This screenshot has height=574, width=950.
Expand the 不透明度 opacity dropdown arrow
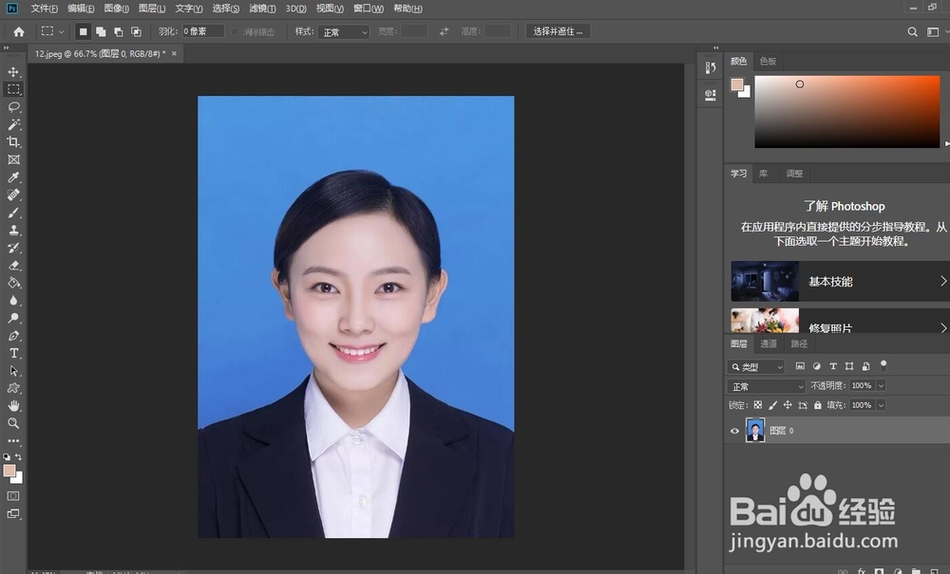tap(881, 386)
